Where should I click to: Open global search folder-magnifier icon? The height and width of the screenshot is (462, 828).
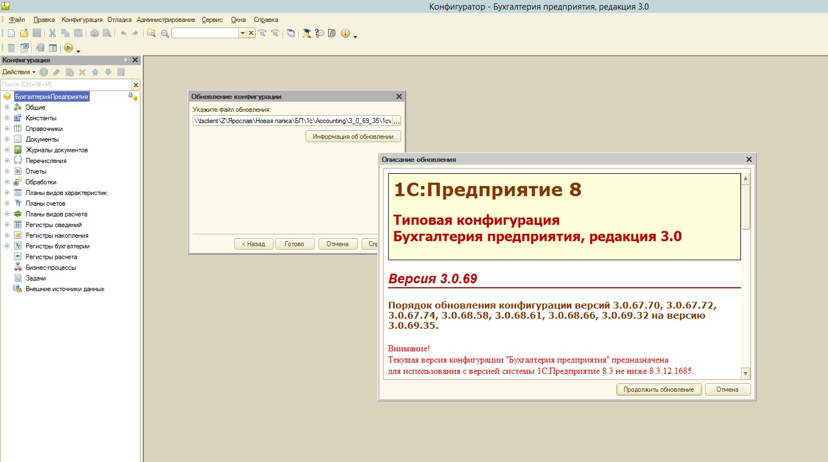[x=151, y=33]
